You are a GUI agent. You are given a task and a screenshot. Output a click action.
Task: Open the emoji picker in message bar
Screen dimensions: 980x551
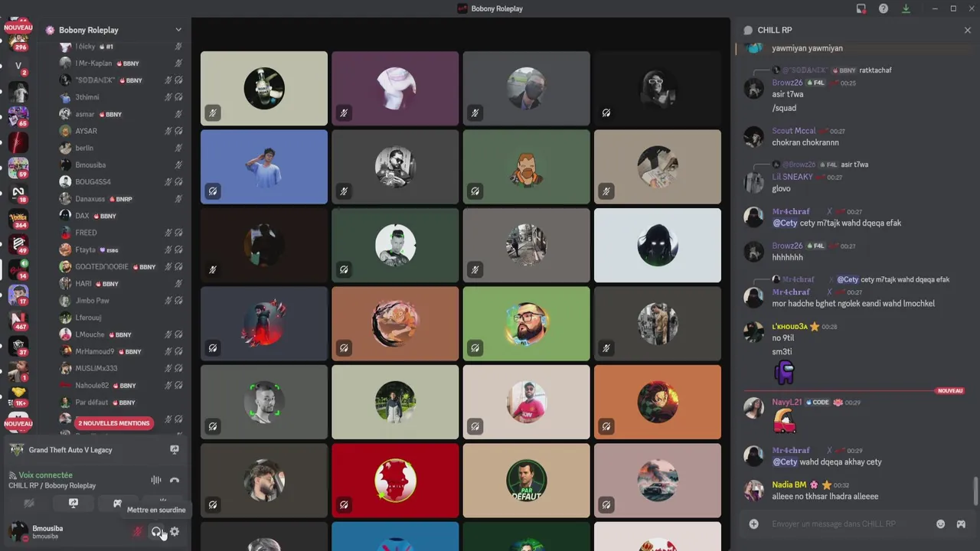tap(941, 524)
